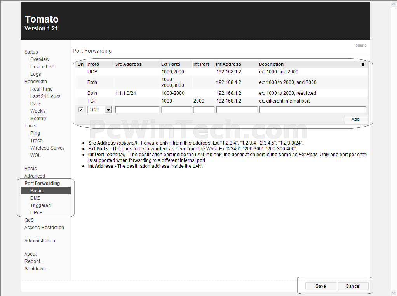Open Access Restriction page

click(44, 227)
